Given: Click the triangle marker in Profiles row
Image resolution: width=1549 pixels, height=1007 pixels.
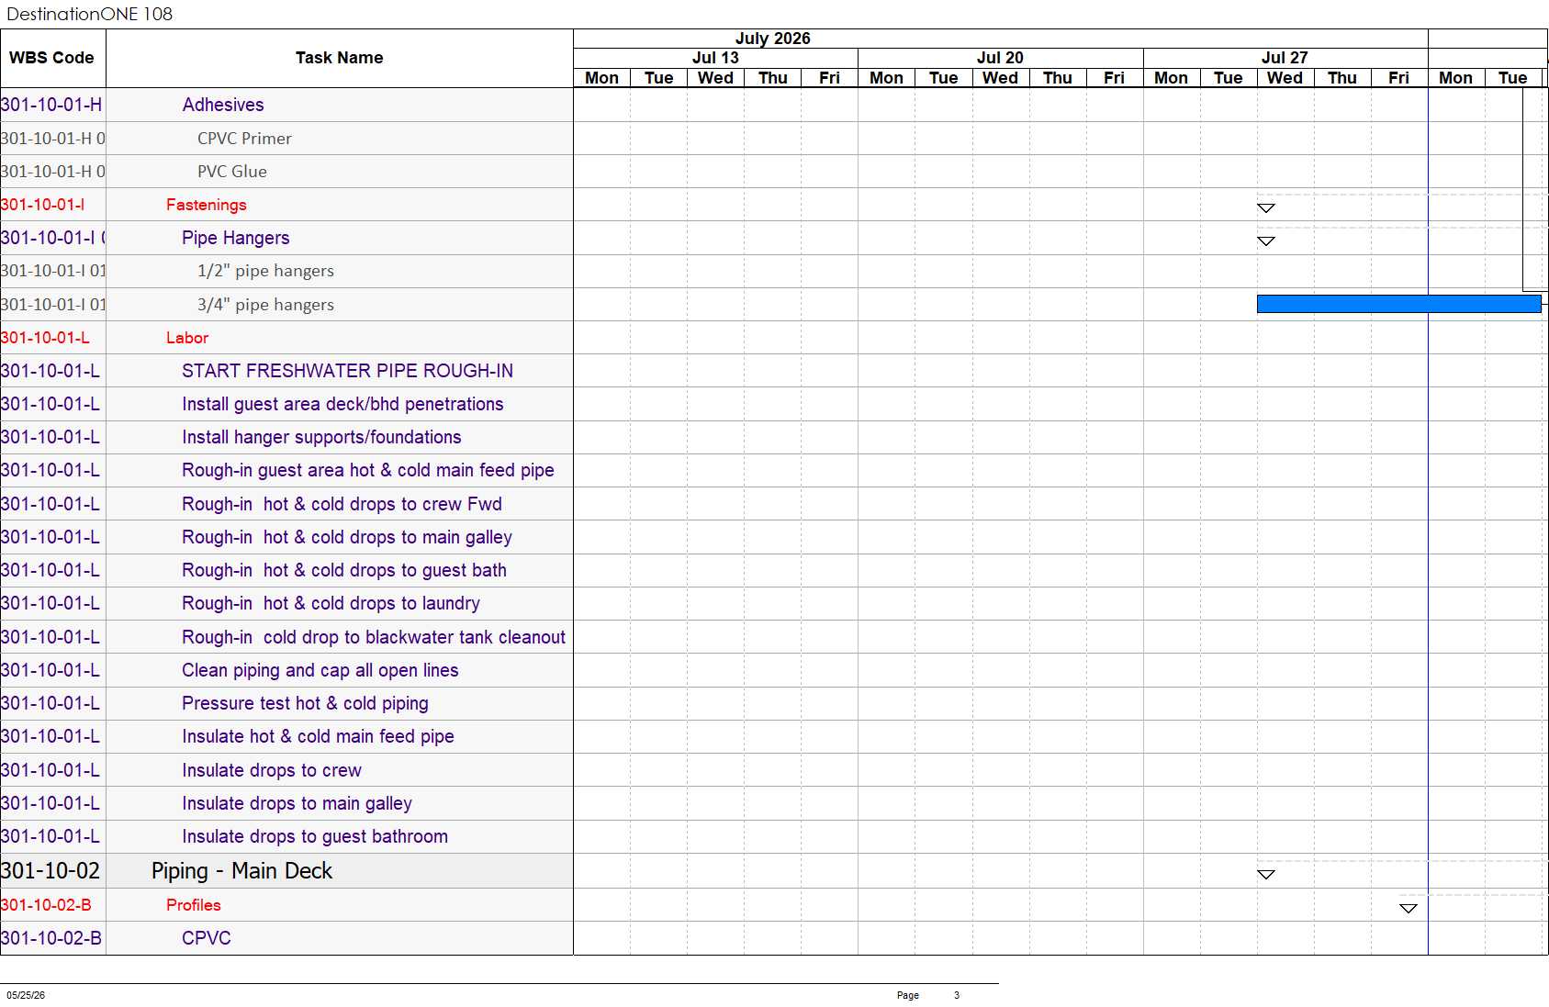Looking at the screenshot, I should 1409,908.
